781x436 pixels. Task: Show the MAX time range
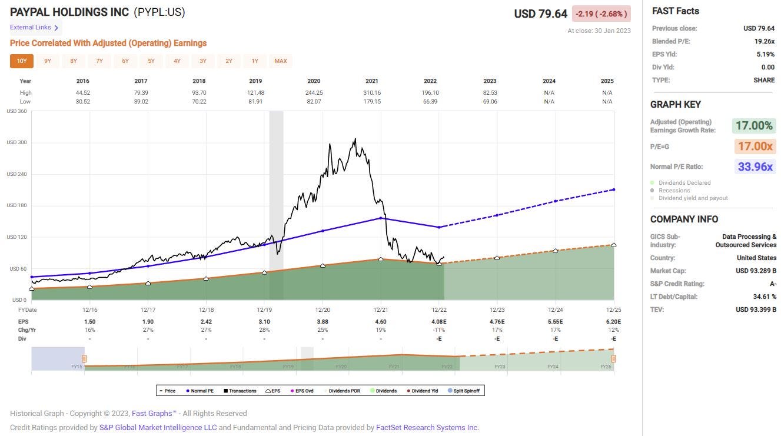281,61
